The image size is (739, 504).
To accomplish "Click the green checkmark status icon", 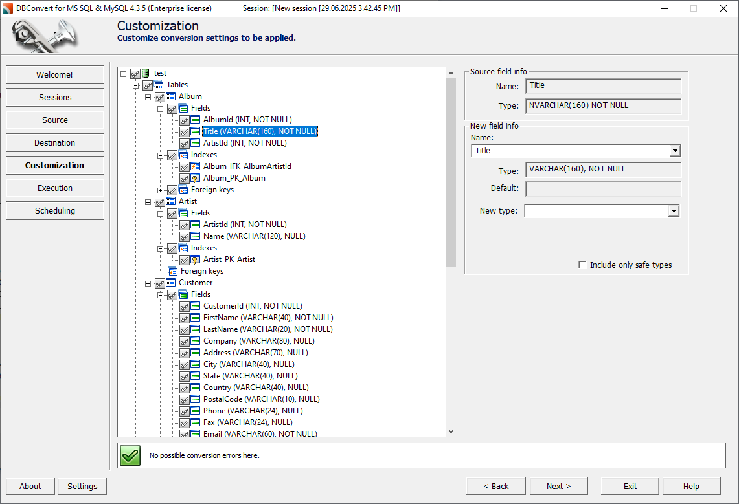I will pos(130,455).
